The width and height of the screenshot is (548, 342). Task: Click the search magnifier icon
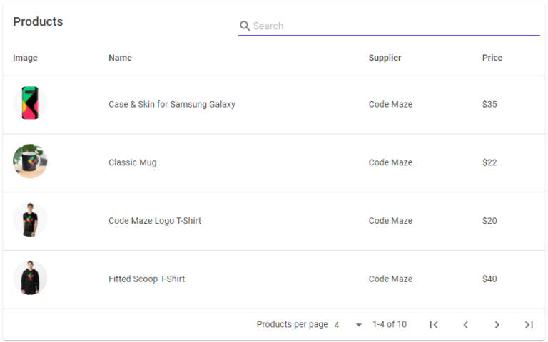(245, 26)
